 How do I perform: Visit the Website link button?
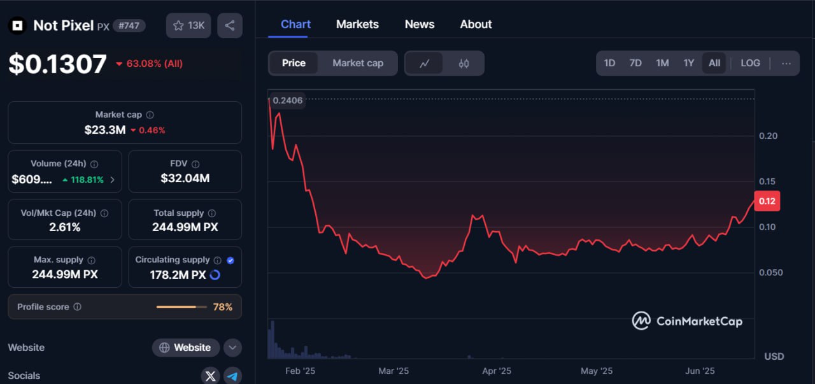click(185, 348)
